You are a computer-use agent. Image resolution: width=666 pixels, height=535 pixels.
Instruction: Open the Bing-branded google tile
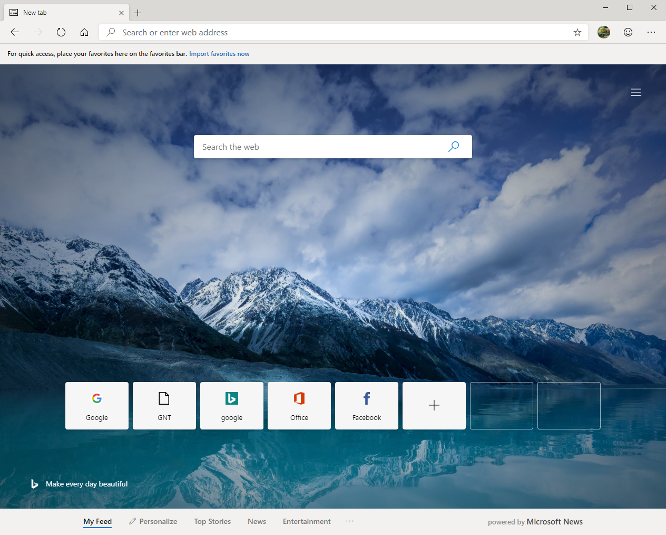point(231,405)
